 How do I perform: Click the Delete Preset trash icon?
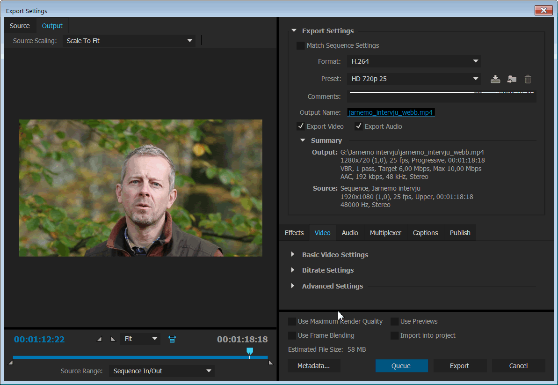coord(528,79)
